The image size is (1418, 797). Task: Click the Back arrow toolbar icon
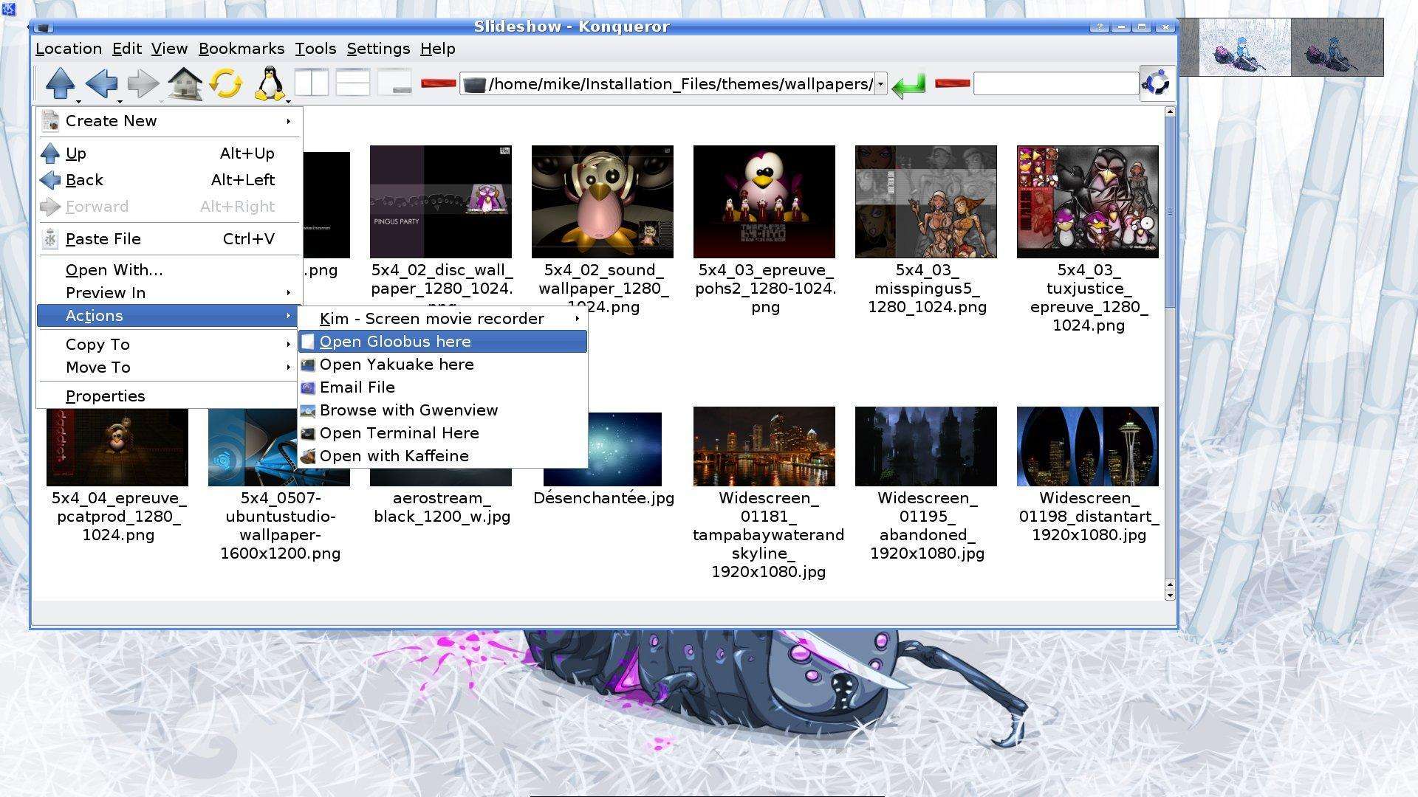click(101, 83)
